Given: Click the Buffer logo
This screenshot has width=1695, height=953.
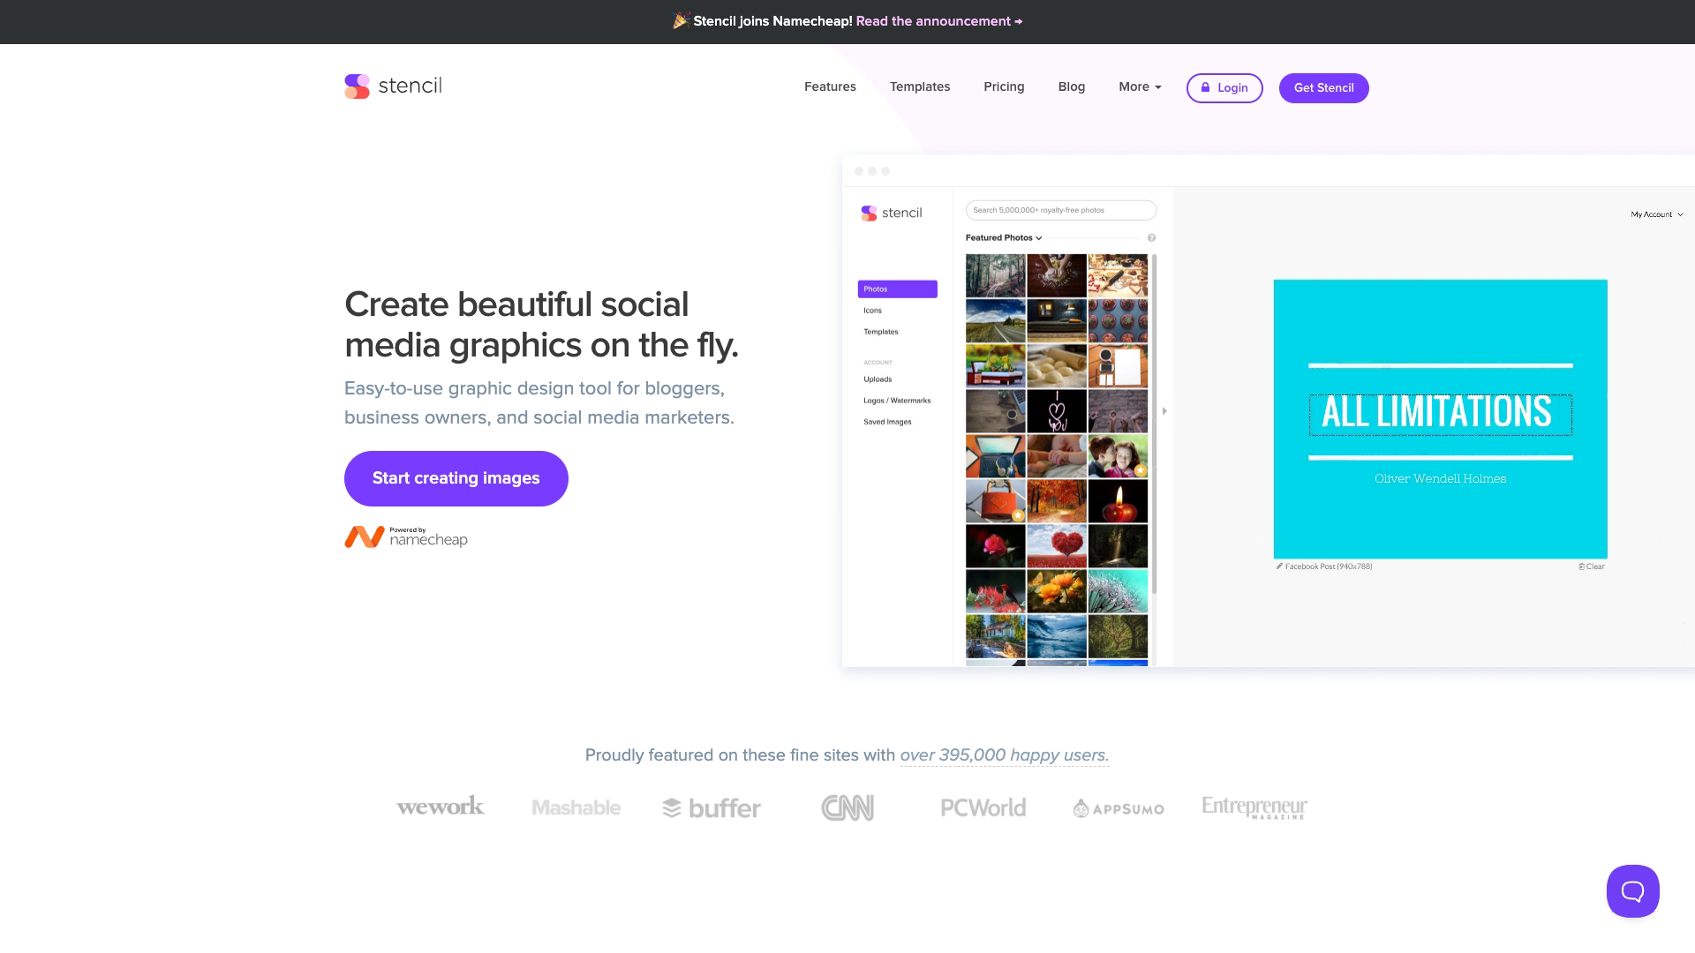Looking at the screenshot, I should coord(712,808).
